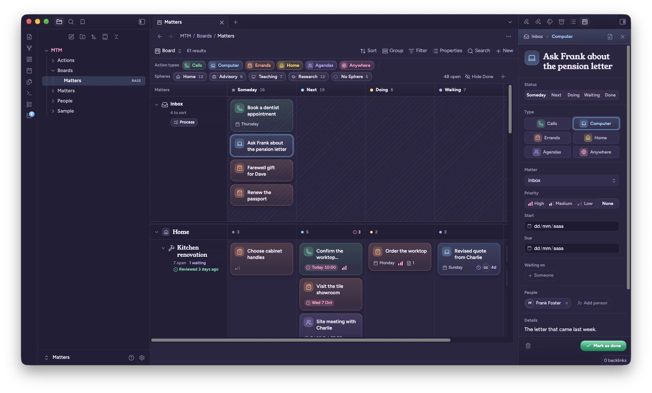
Task: Choose Errands as the task type
Action: tap(548, 138)
